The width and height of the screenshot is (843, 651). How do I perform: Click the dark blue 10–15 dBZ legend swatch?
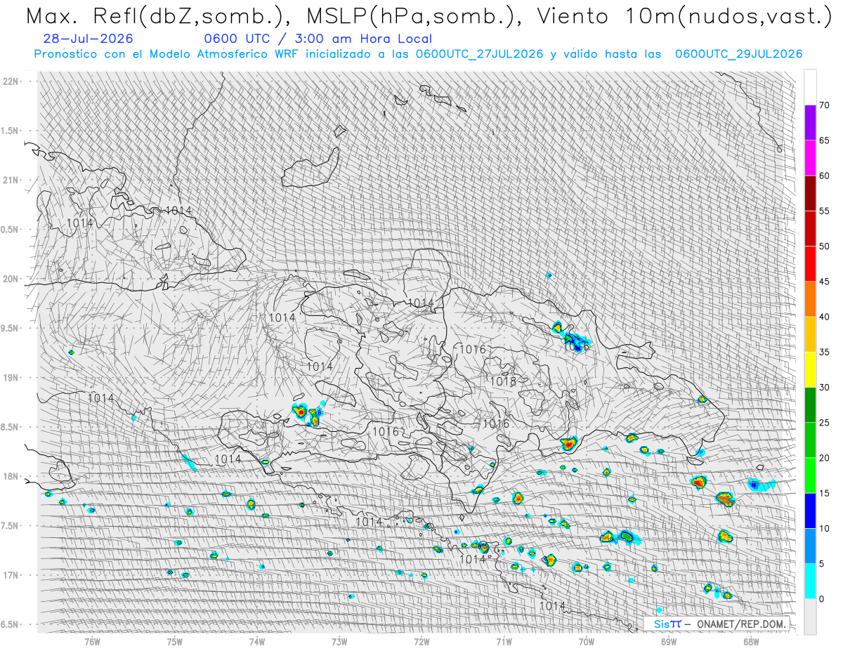click(810, 511)
